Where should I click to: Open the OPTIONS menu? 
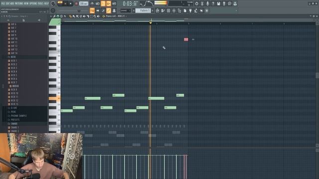click(x=33, y=3)
